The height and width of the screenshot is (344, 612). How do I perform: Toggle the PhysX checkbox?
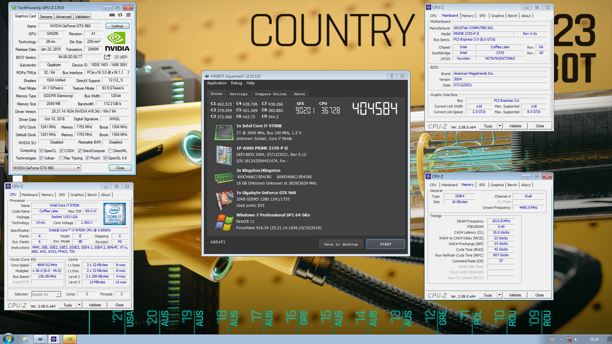[87, 158]
